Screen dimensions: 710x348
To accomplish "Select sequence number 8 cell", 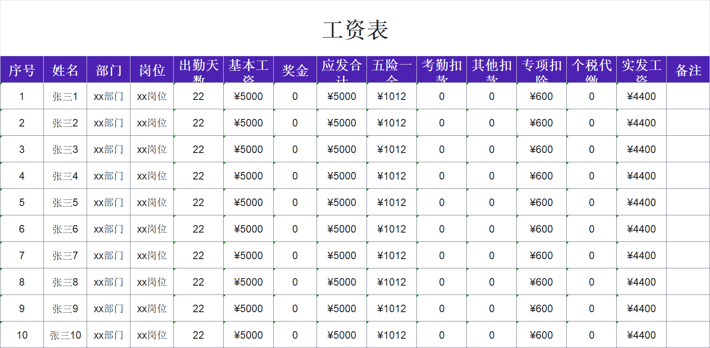I will pos(22,282).
